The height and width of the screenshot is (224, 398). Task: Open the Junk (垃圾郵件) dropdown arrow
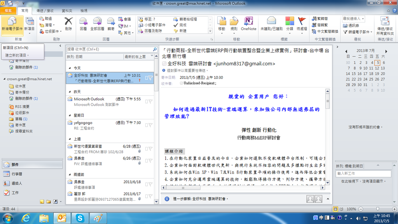[x=61, y=31]
